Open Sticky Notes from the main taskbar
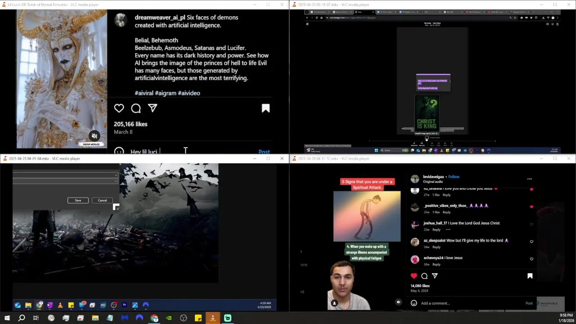Image resolution: width=576 pixels, height=324 pixels. [198, 318]
